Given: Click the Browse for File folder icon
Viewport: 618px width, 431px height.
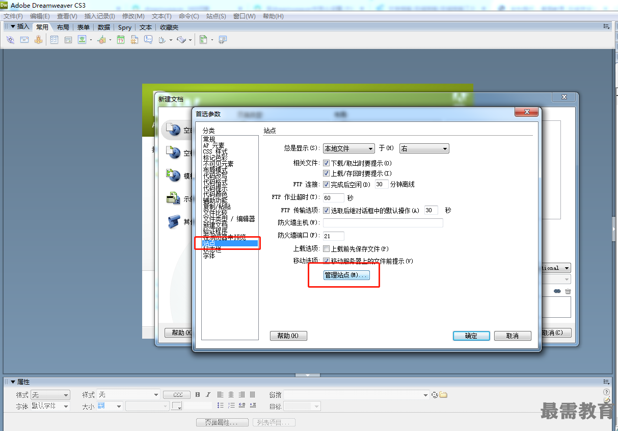Looking at the screenshot, I should pyautogui.click(x=443, y=395).
